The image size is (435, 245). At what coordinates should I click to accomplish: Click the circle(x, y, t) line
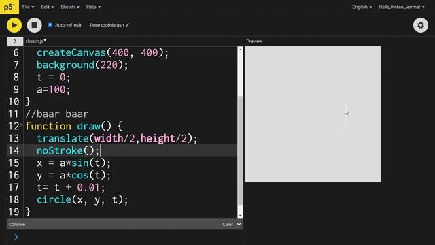point(82,199)
